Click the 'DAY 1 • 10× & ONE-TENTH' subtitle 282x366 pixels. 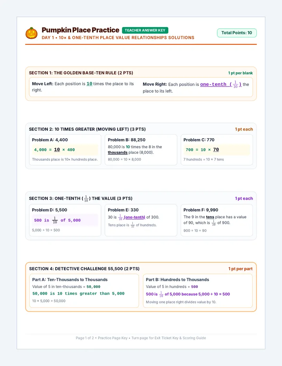(118, 38)
